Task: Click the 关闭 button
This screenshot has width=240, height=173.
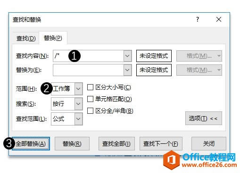Action: point(209,144)
